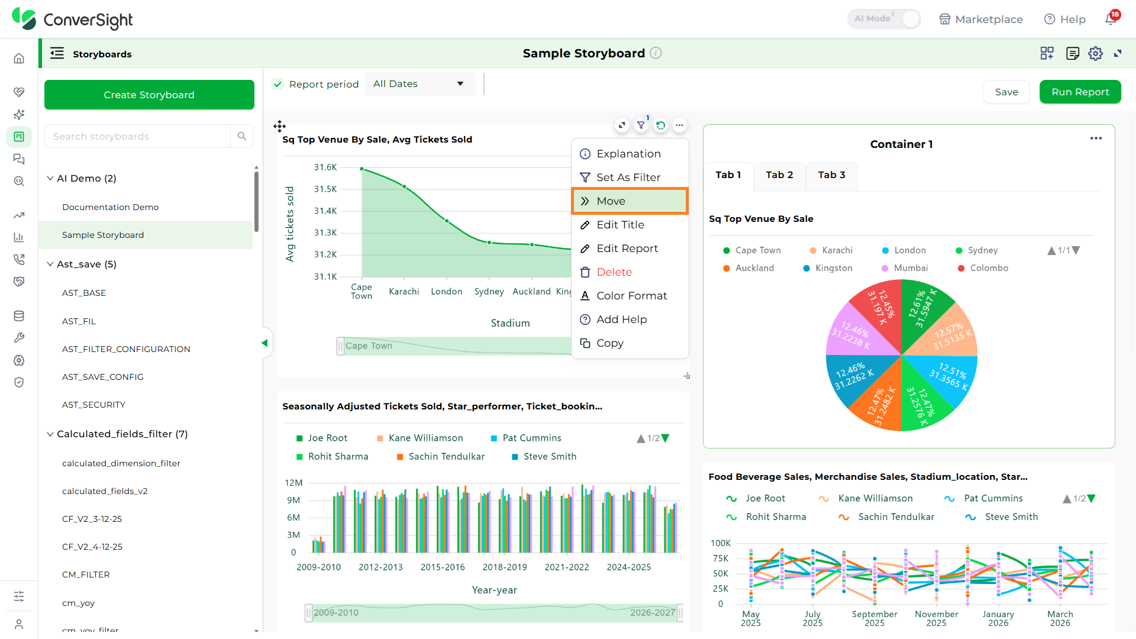Open the storyboard settings gear
1136x639 pixels.
pyautogui.click(x=1095, y=53)
